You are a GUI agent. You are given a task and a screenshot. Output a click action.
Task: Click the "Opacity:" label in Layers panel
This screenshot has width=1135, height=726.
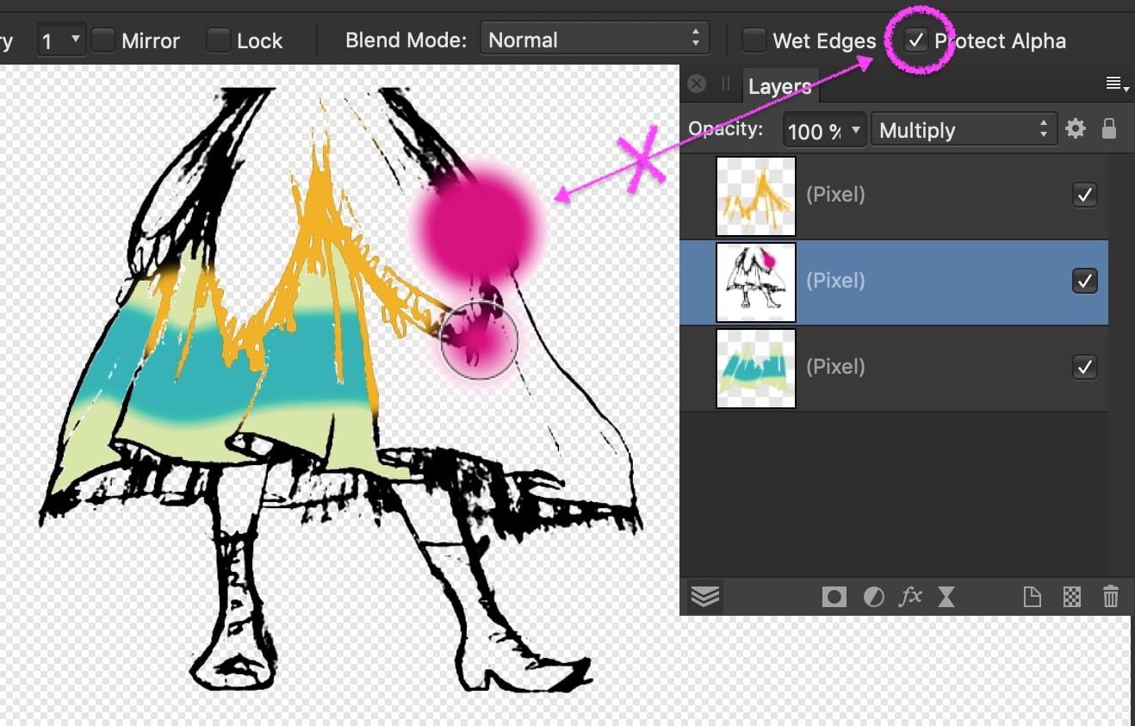click(x=726, y=129)
